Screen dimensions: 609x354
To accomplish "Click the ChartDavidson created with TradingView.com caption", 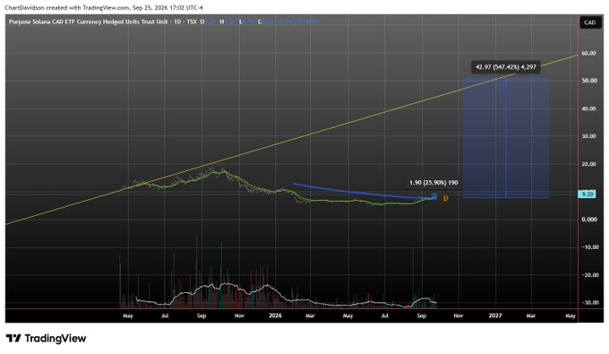I will [x=104, y=8].
